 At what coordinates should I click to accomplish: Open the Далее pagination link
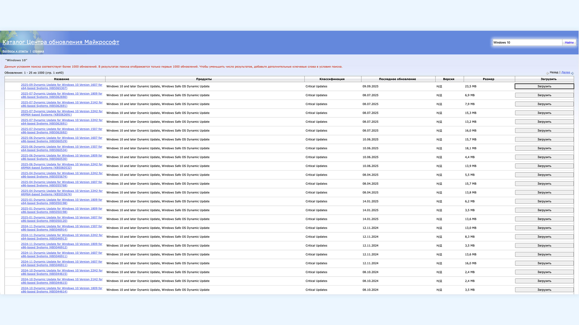(565, 72)
